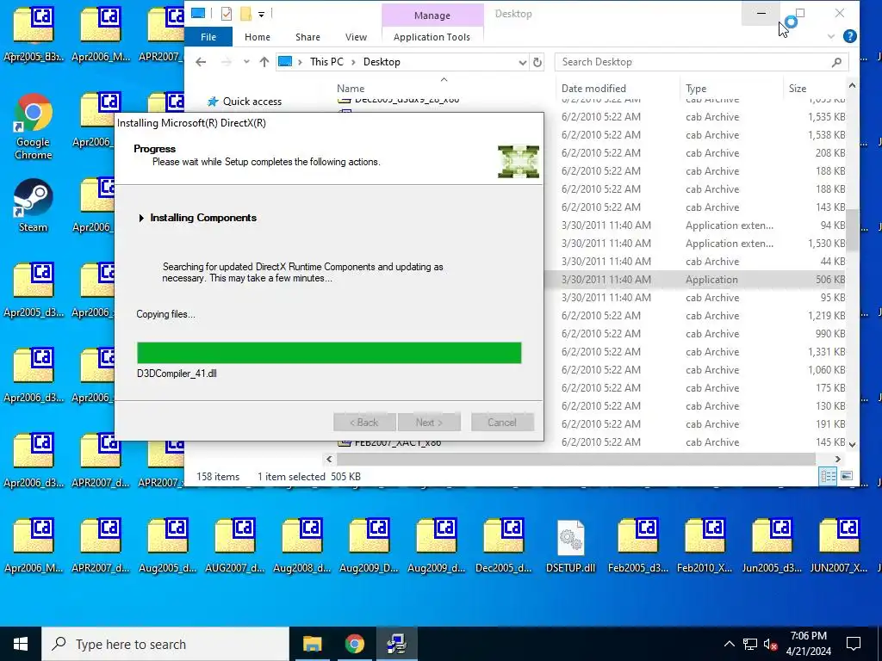Screen dimensions: 882x661
Task: Select AUG2007_d... cab icon on desktop
Action: coord(234,545)
